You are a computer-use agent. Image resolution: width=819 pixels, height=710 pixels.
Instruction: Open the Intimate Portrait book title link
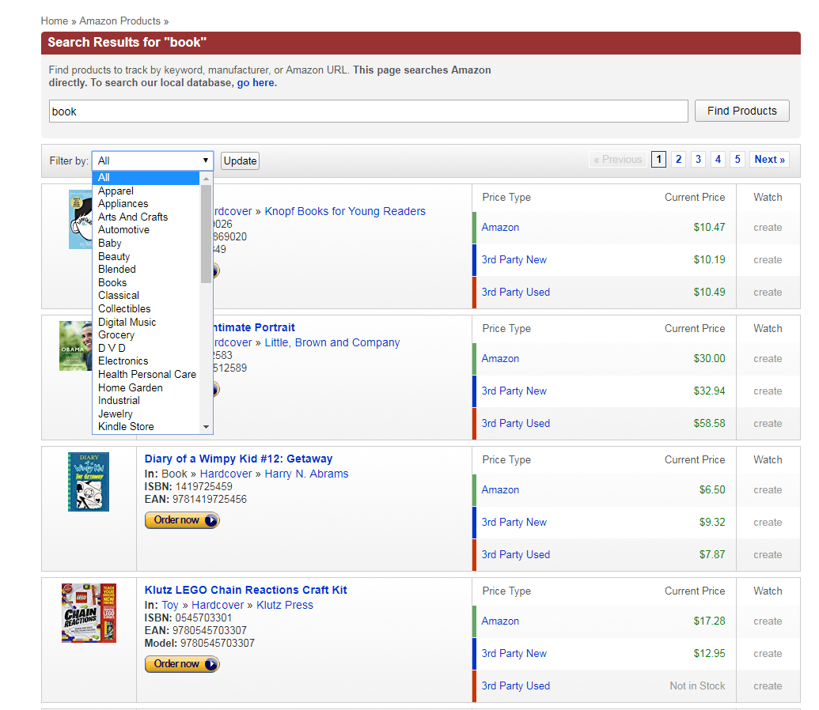[254, 327]
